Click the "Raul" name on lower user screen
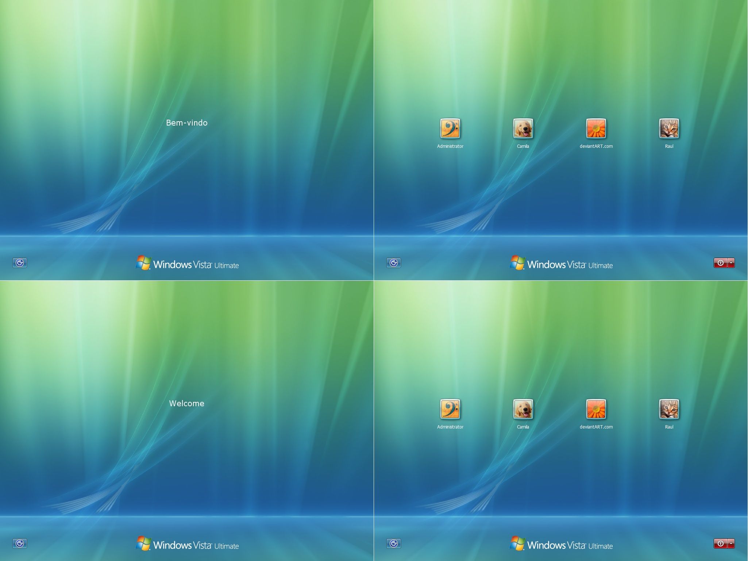The height and width of the screenshot is (561, 748). click(669, 427)
